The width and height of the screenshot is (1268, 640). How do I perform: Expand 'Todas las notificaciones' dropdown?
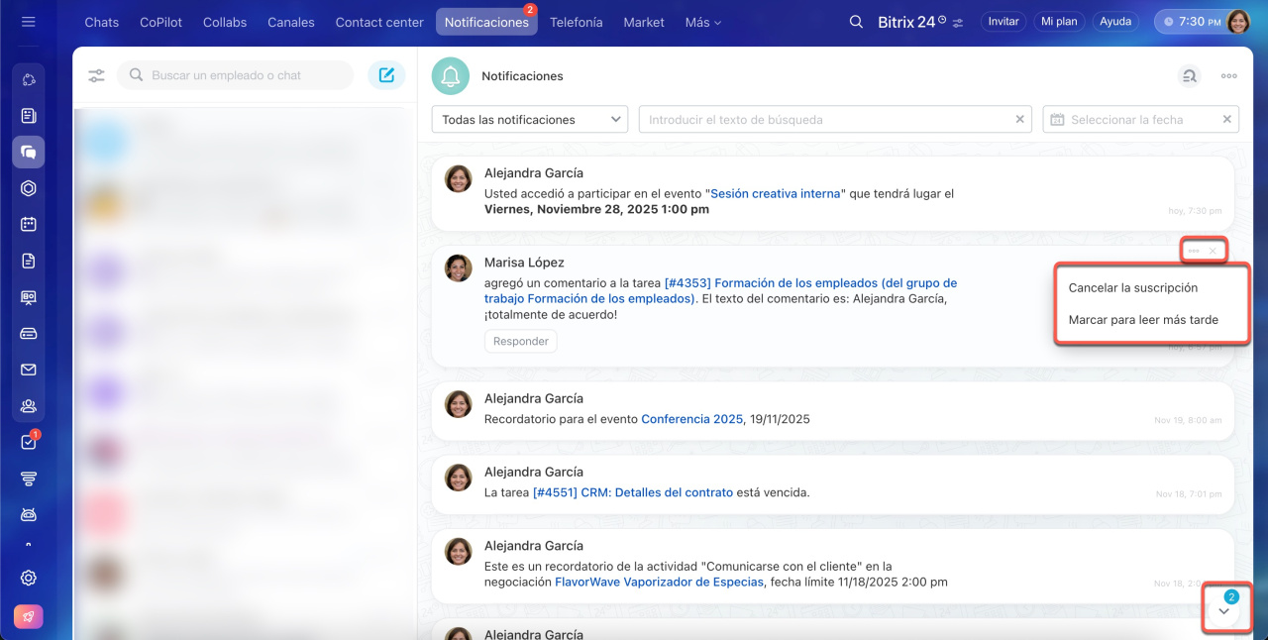[530, 120]
